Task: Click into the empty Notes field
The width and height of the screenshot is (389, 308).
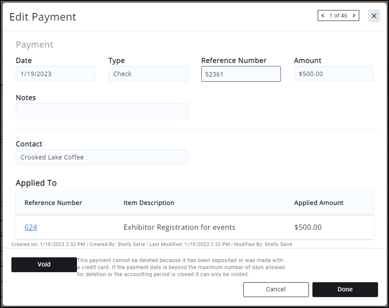Action: pyautogui.click(x=102, y=111)
